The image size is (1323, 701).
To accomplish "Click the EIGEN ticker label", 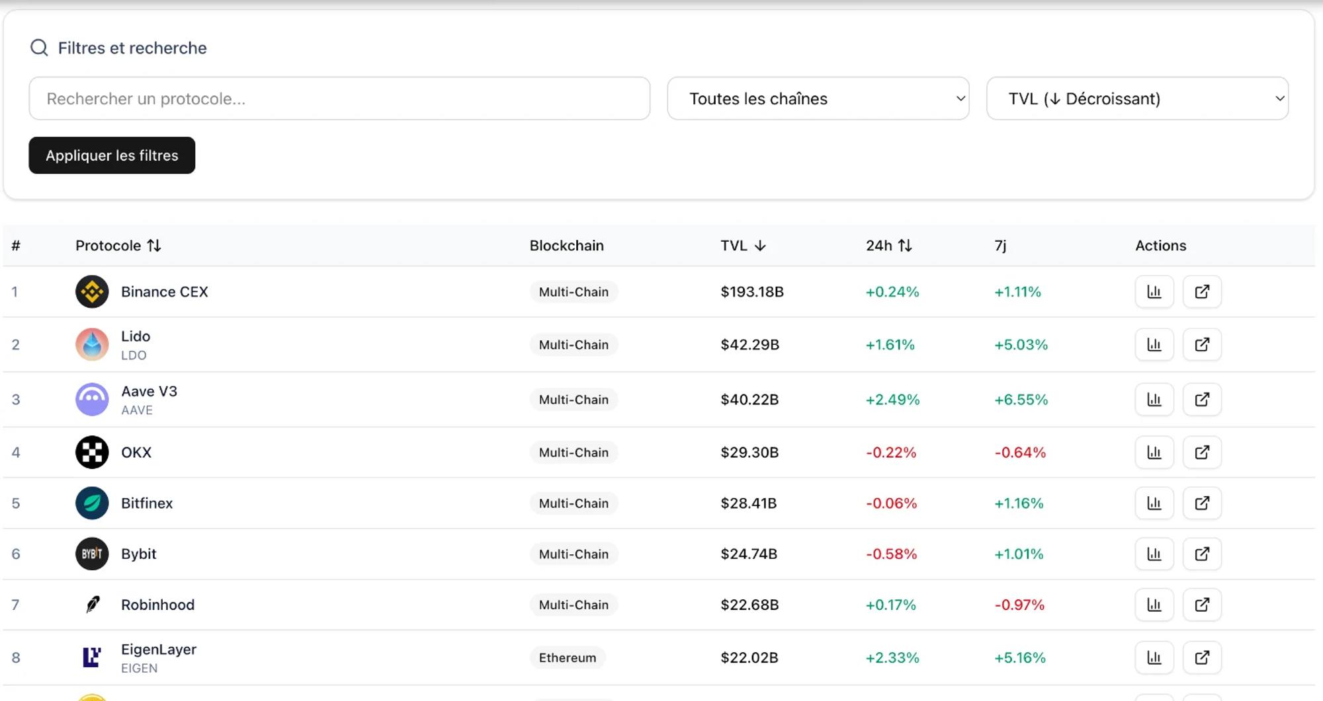I will (x=139, y=668).
